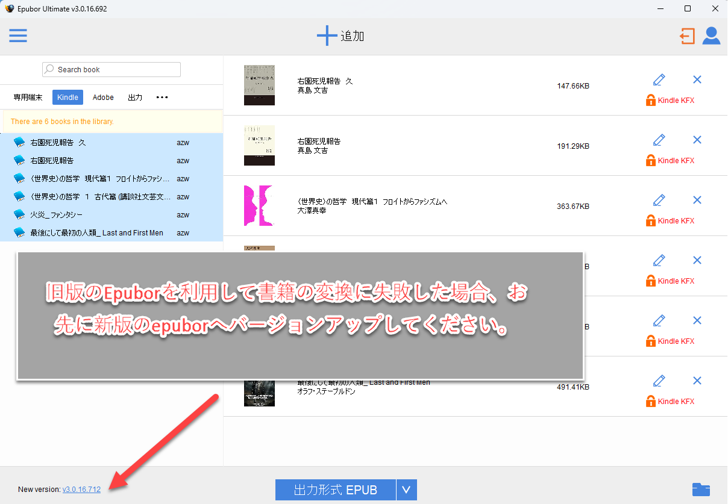Click book icon beside 火炎_ファンタジー
Image resolution: width=728 pixels, height=504 pixels.
point(19,215)
